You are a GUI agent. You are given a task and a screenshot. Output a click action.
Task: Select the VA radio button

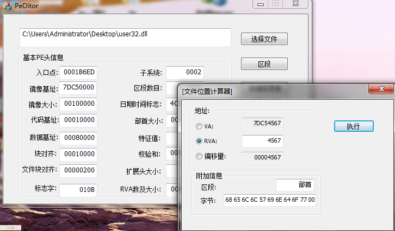pyautogui.click(x=199, y=126)
